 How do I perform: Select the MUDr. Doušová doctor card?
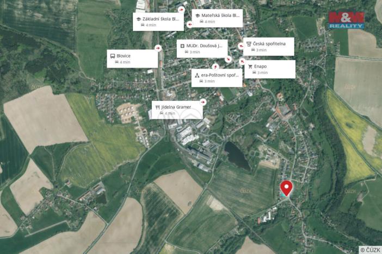(x=202, y=49)
